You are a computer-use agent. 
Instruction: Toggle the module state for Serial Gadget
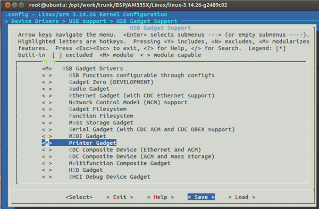point(47,129)
